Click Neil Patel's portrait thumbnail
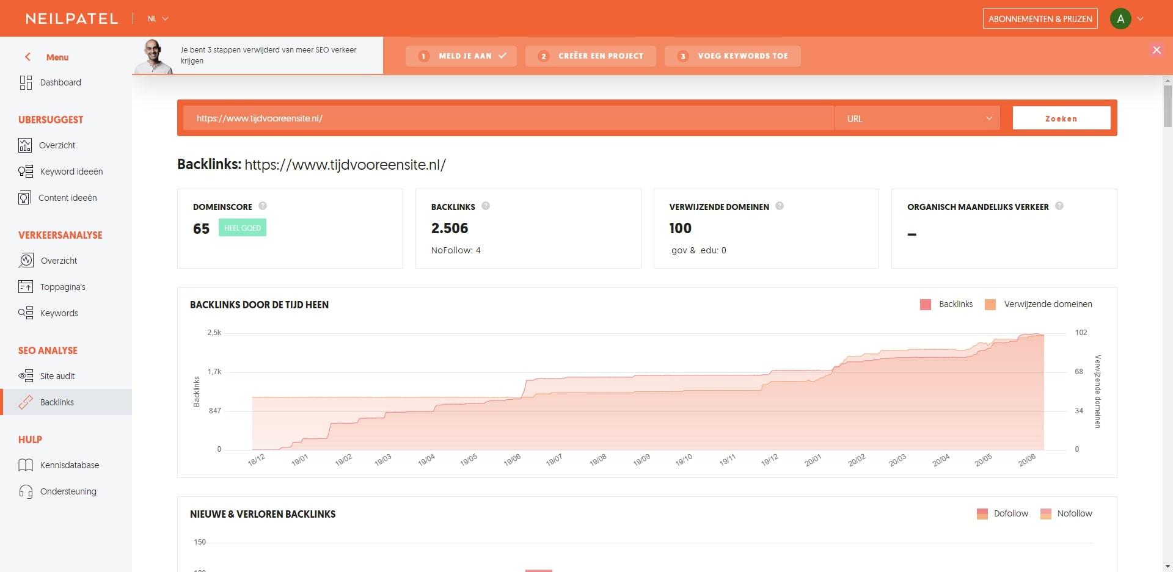This screenshot has height=572, width=1173. point(154,57)
